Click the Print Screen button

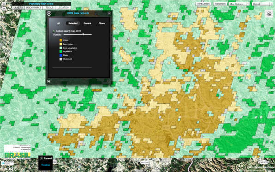coord(203,4)
